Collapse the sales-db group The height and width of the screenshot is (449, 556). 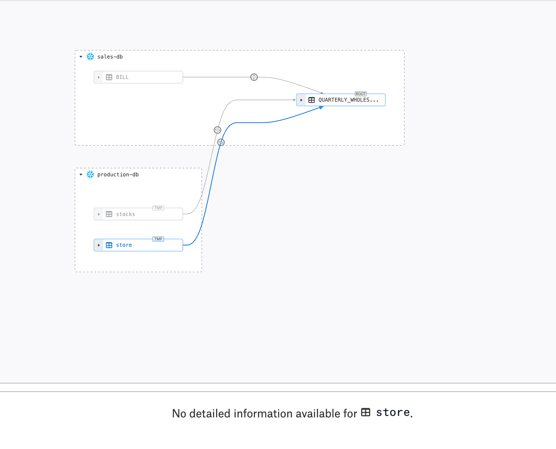[x=81, y=57]
